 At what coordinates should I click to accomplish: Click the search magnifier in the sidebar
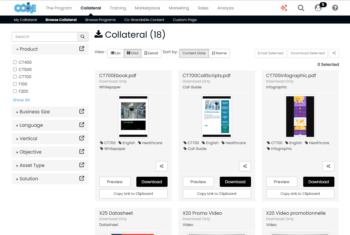coord(83,37)
